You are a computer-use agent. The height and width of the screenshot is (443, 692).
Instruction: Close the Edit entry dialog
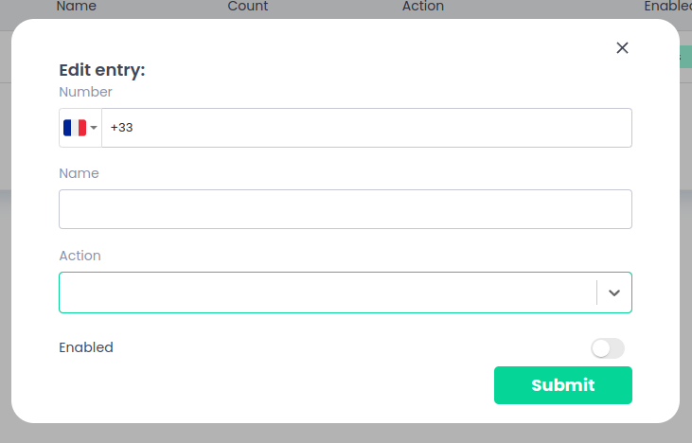pos(622,48)
